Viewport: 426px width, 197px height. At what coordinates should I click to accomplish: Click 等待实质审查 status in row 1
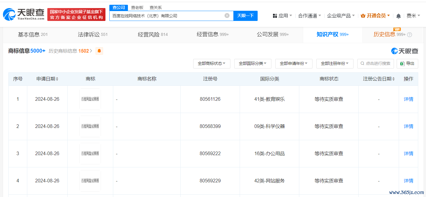[x=329, y=99]
